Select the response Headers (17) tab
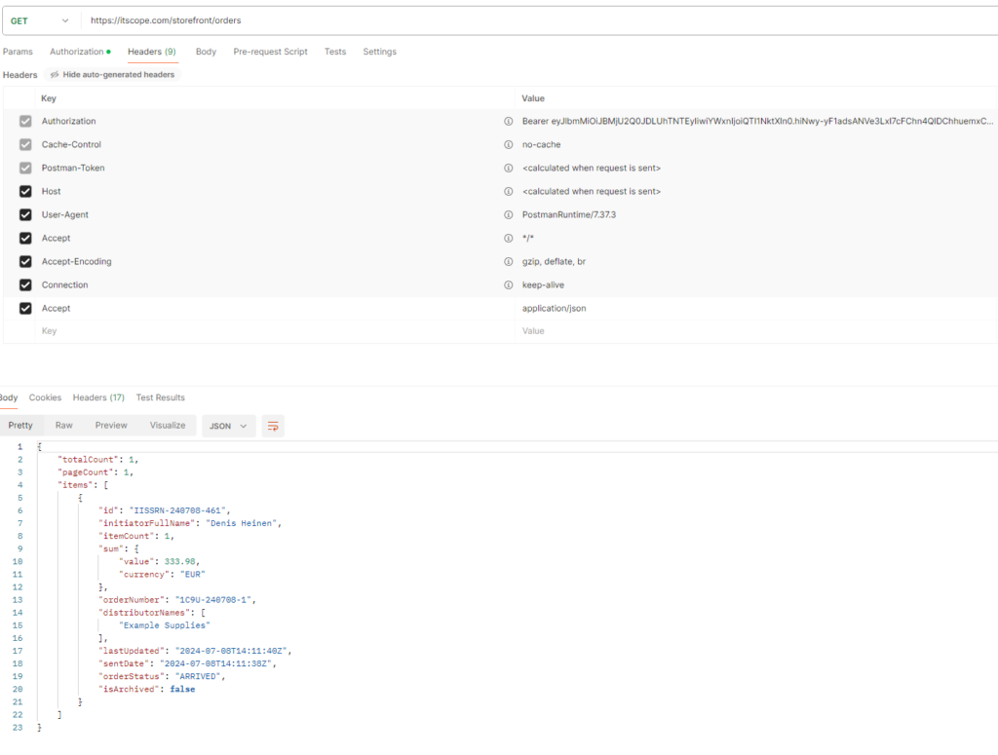The width and height of the screenshot is (998, 755). coord(98,397)
